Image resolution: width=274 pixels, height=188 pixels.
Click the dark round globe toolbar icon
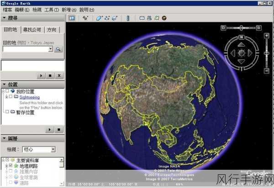pyautogui.click(x=164, y=18)
